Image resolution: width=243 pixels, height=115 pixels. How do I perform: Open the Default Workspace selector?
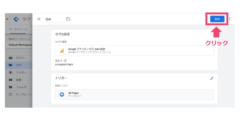click(19, 45)
